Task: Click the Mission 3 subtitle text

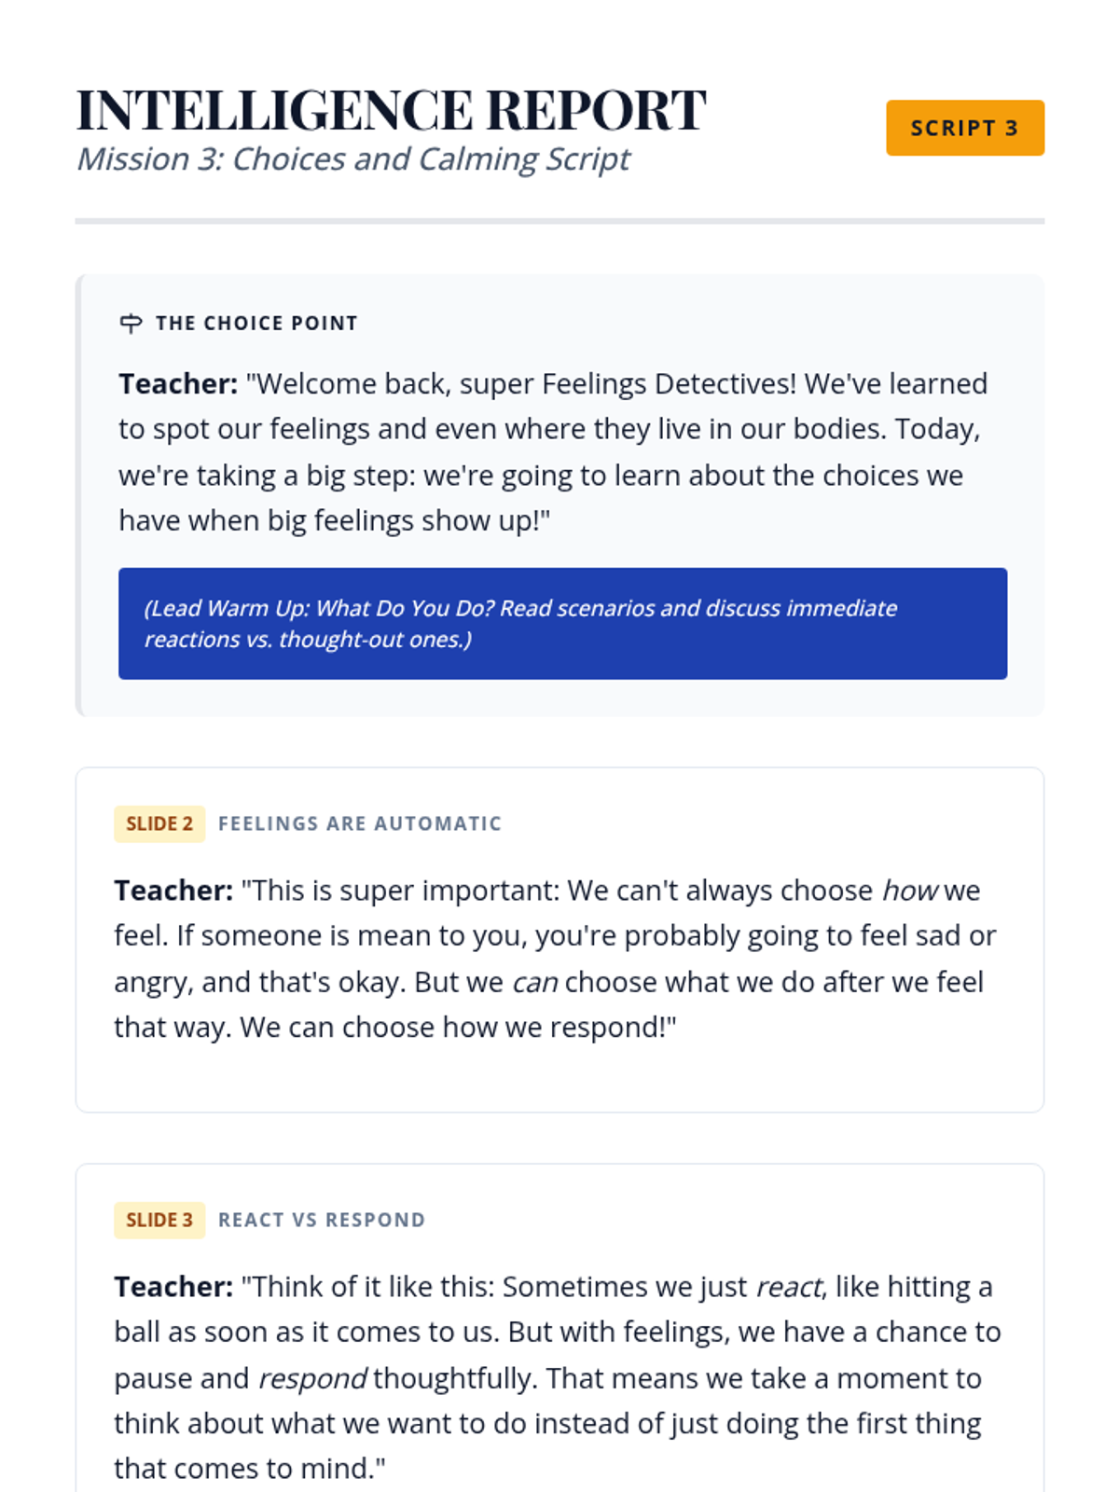Action: coord(353,159)
